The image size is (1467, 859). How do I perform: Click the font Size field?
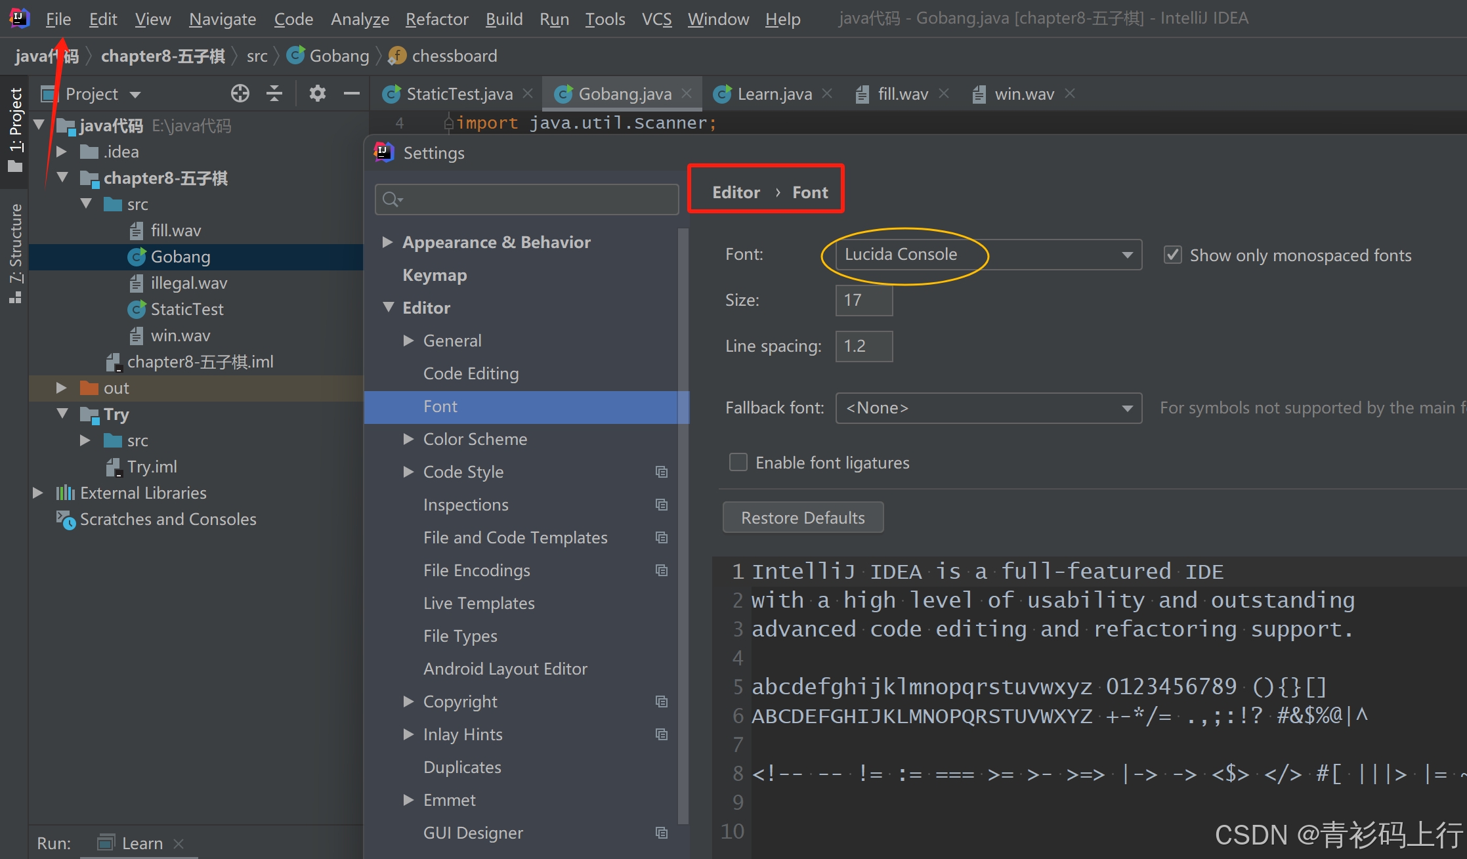[864, 301]
